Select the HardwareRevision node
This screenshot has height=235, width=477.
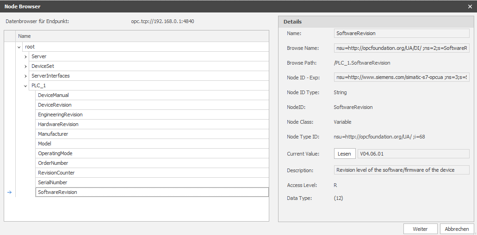click(x=152, y=125)
